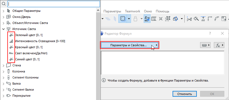
Task: Click the greyed horizontal grid plane icon
Action: click(108, 19)
